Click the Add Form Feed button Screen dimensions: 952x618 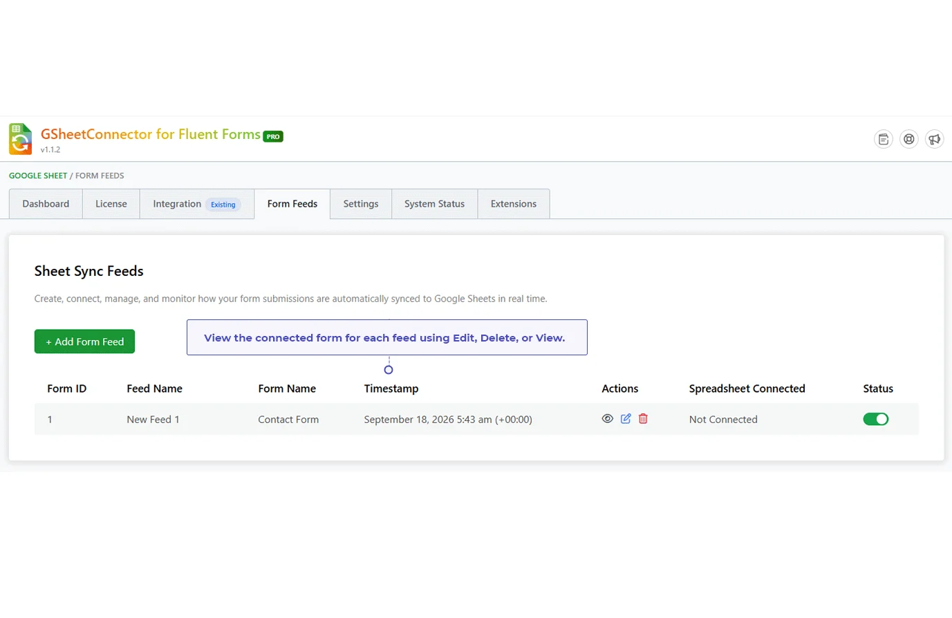[x=84, y=341]
